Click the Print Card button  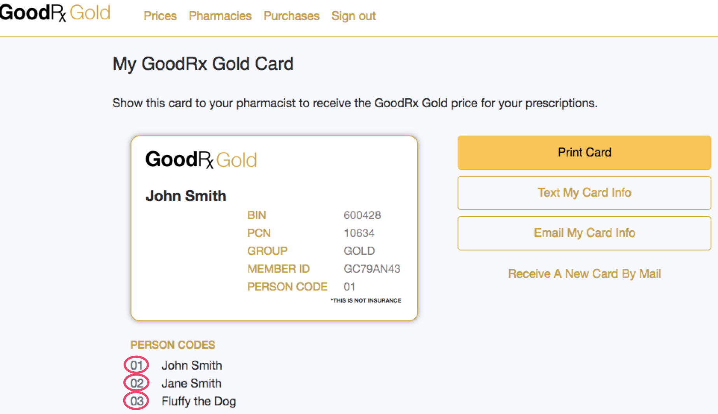click(x=584, y=152)
